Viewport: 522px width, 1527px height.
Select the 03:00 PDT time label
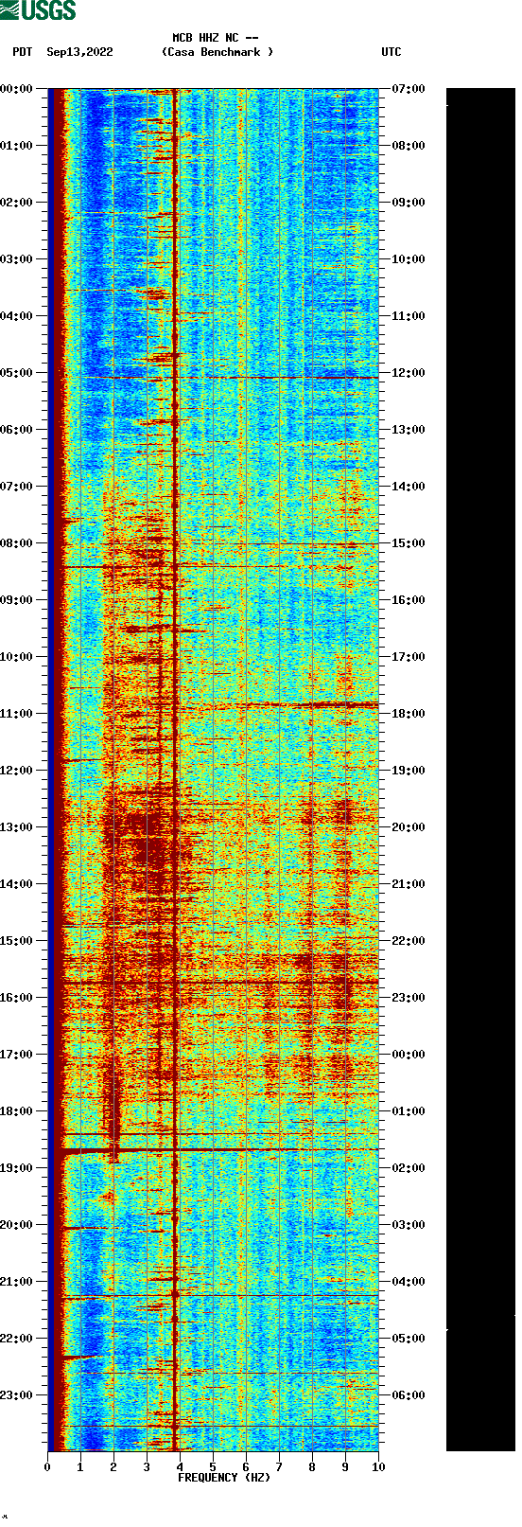17,259
